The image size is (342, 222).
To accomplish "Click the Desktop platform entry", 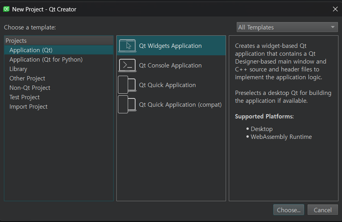I will tap(262, 129).
